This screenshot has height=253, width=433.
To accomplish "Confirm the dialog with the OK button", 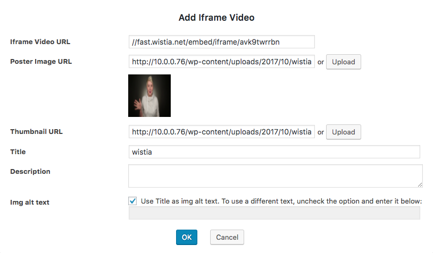I will click(x=187, y=238).
